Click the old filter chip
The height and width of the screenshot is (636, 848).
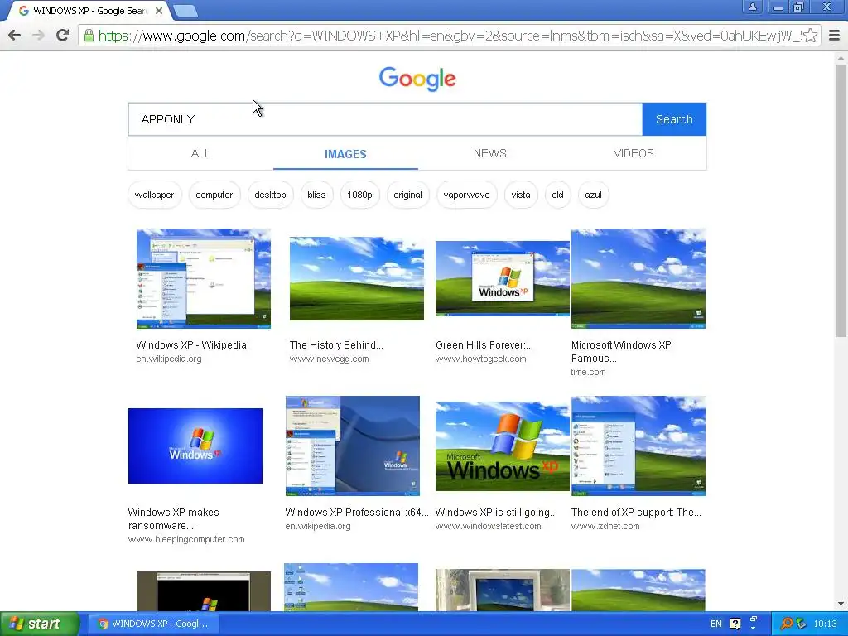[x=557, y=195]
